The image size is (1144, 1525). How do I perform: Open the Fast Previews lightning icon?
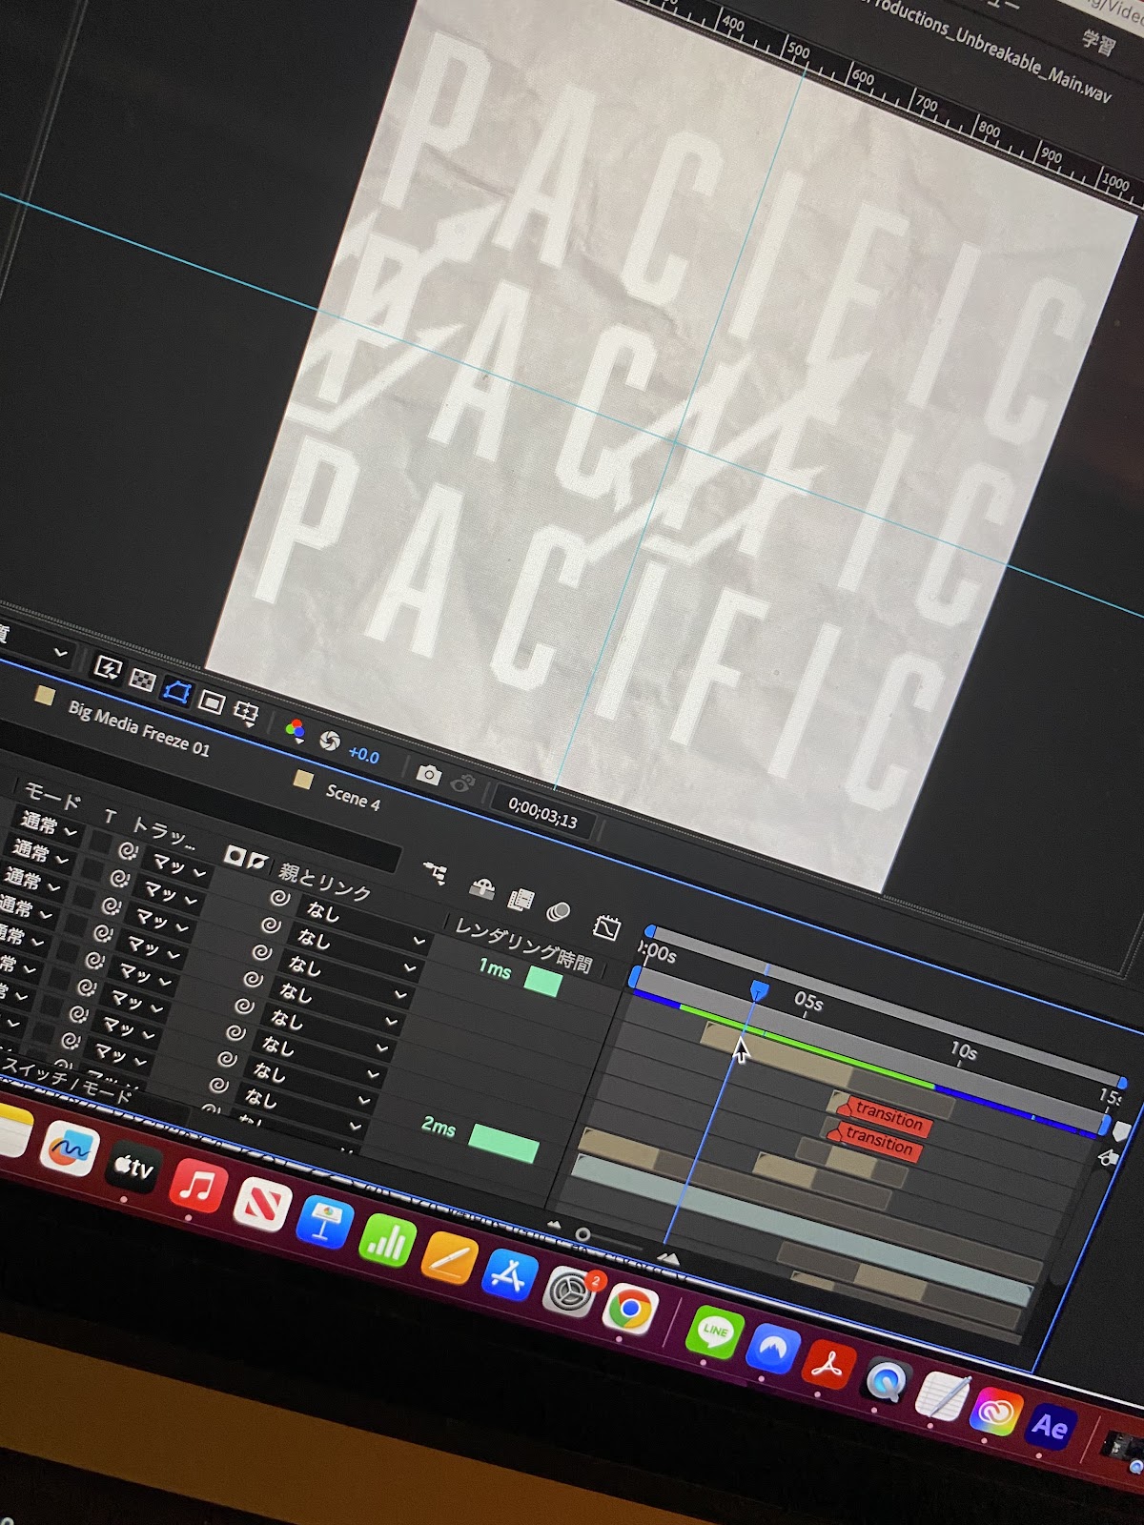point(107,668)
